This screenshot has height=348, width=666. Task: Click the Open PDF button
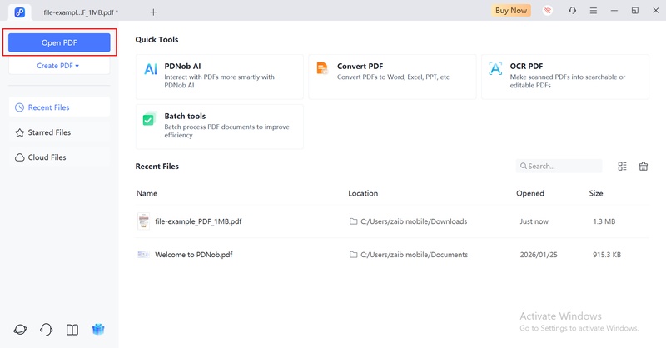58,42
